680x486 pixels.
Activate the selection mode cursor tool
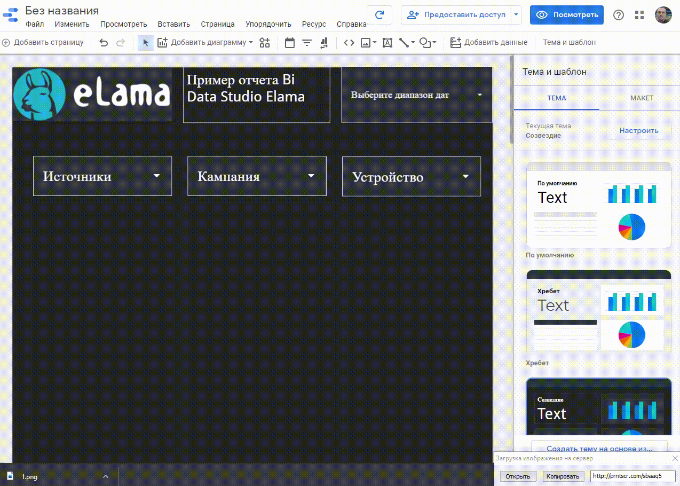coord(146,43)
